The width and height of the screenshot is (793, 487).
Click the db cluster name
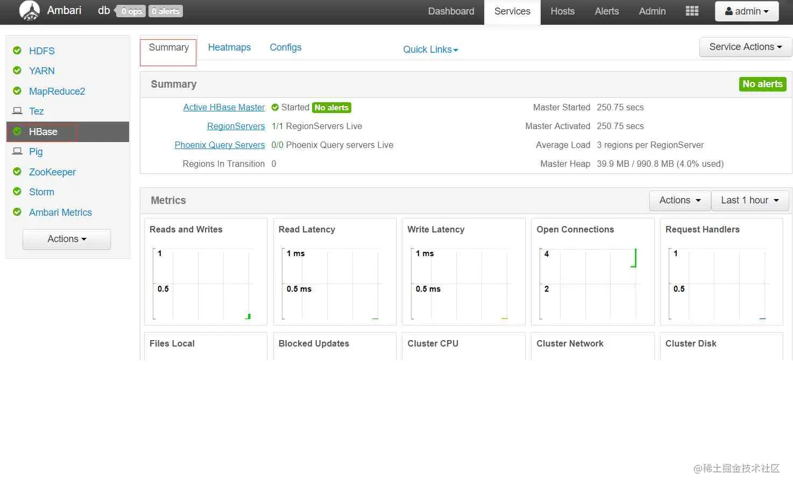[104, 11]
